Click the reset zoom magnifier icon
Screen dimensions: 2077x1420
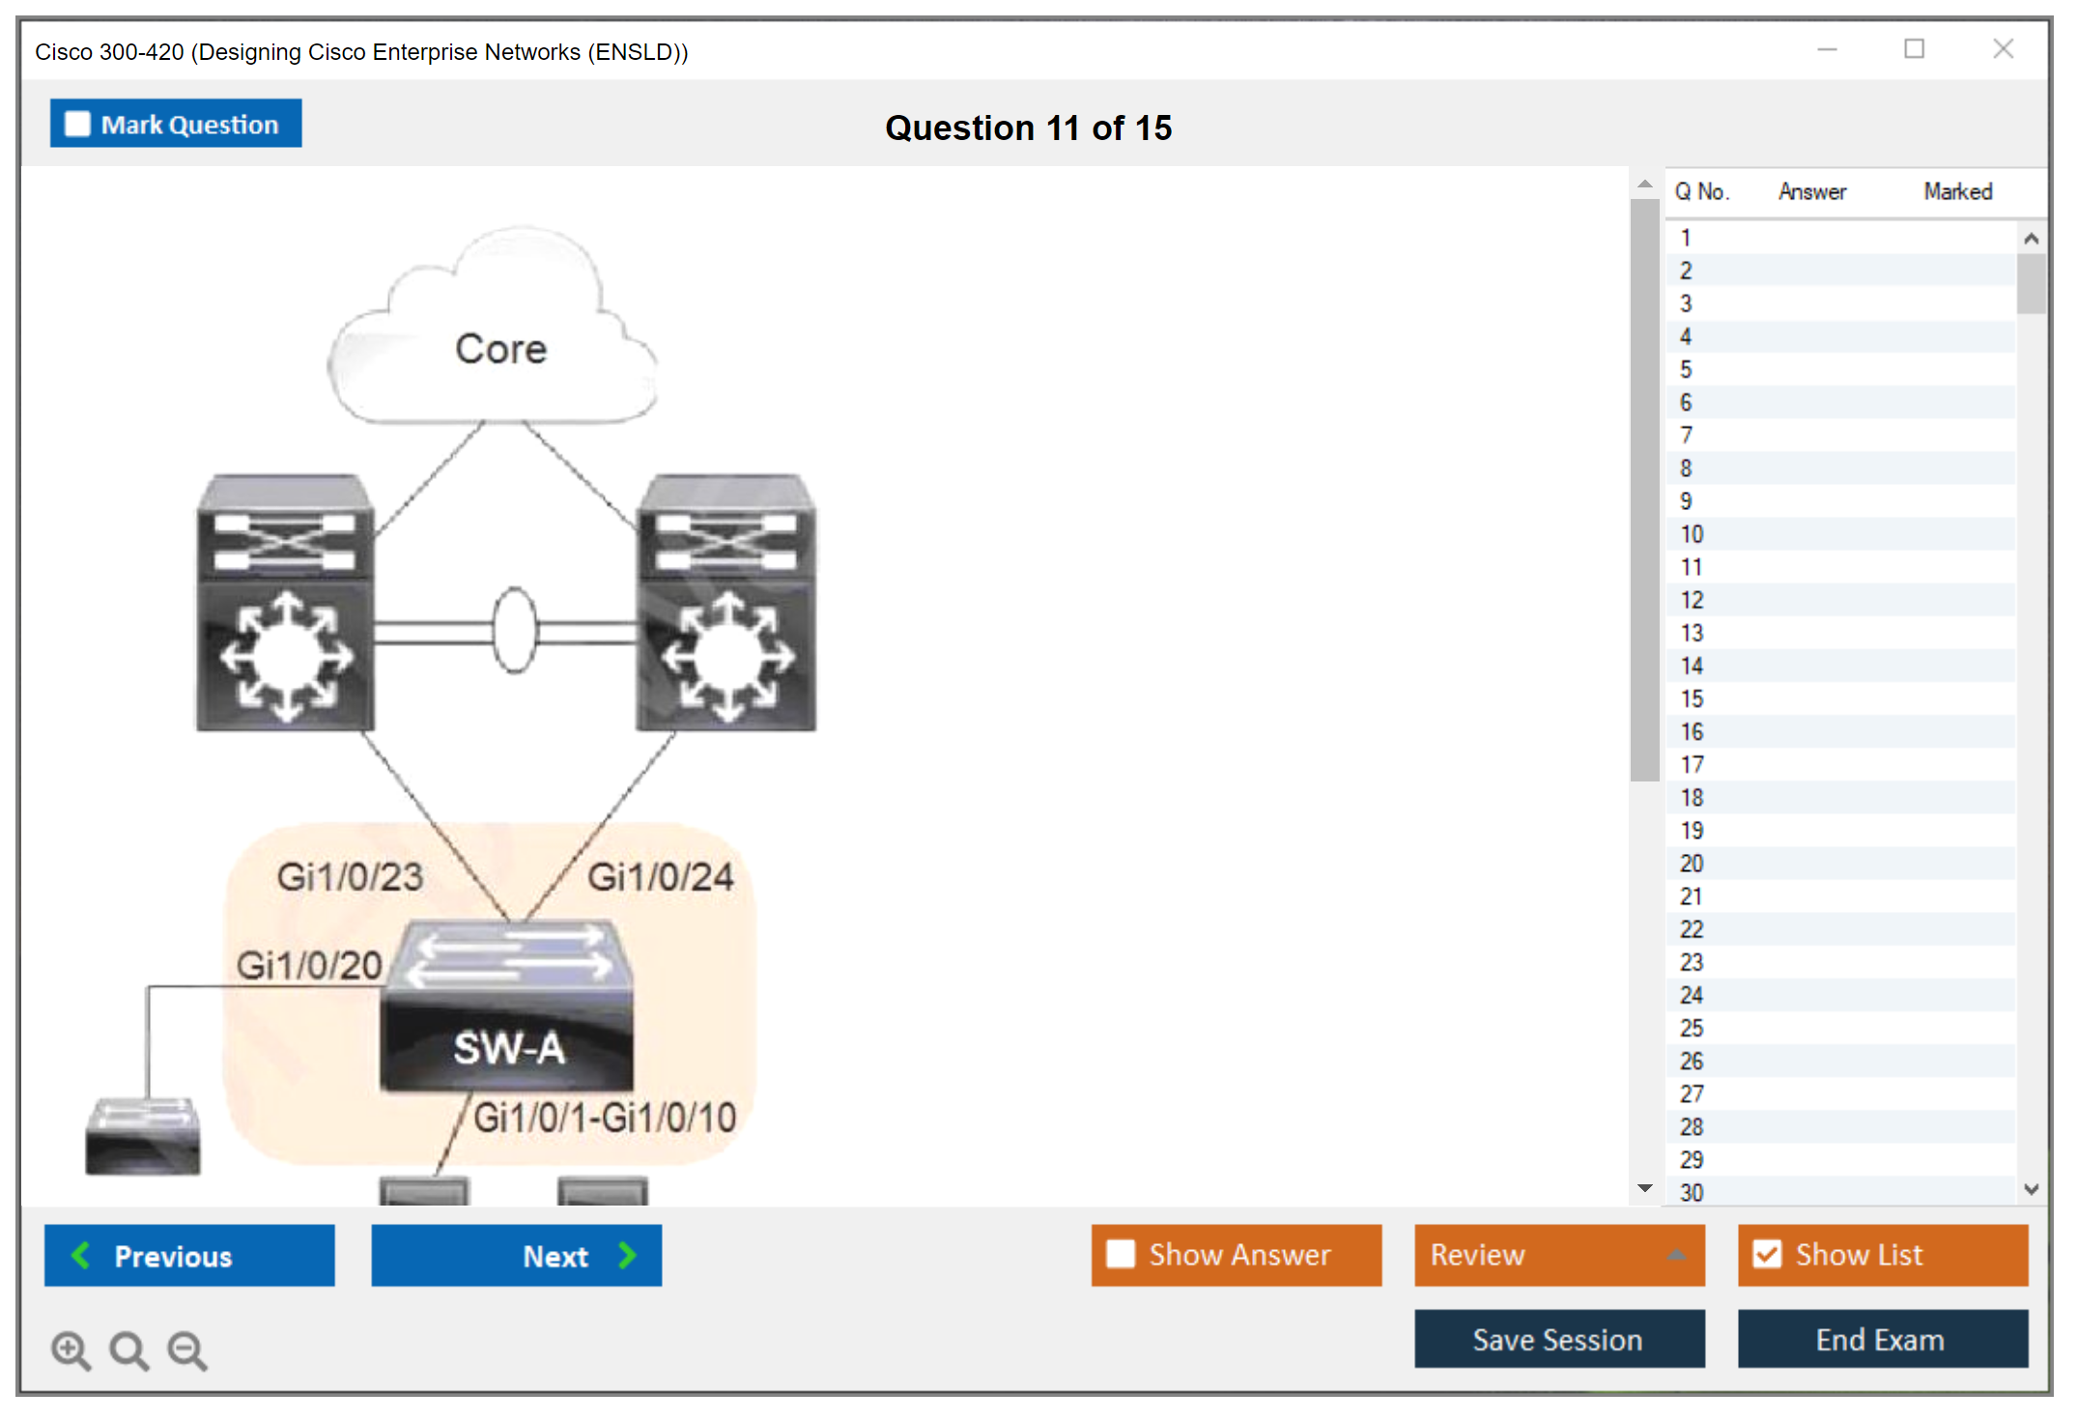point(128,1349)
